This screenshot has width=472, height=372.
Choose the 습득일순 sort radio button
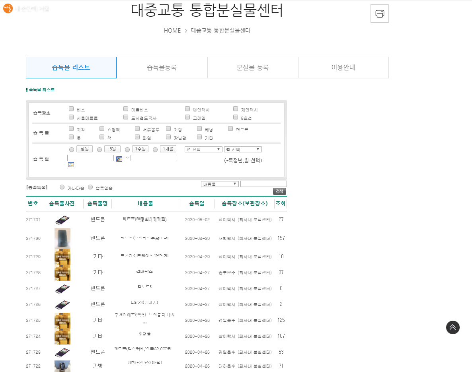pos(90,187)
